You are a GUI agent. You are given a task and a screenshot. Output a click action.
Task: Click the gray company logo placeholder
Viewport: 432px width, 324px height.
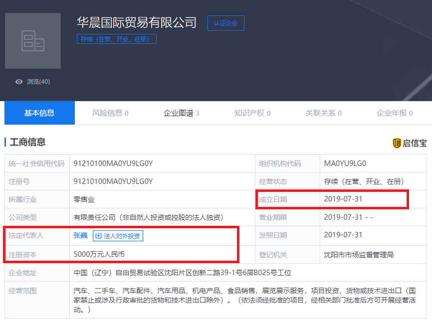tap(32, 40)
